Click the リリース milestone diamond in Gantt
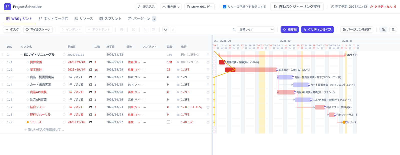This screenshot has height=155, width=400. click(344, 122)
